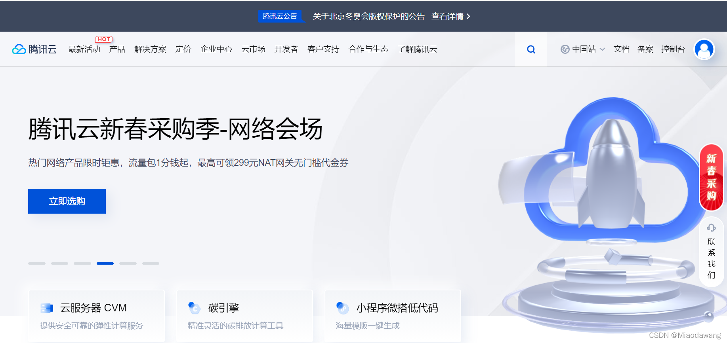The width and height of the screenshot is (727, 343).
Task: Open the 了解腾讯云 menu
Action: [x=418, y=49]
